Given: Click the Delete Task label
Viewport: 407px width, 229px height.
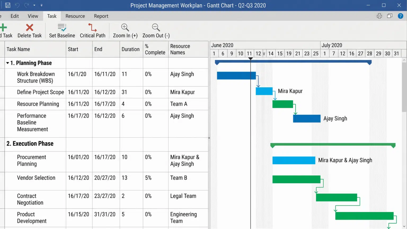Looking at the screenshot, I should [x=30, y=36].
